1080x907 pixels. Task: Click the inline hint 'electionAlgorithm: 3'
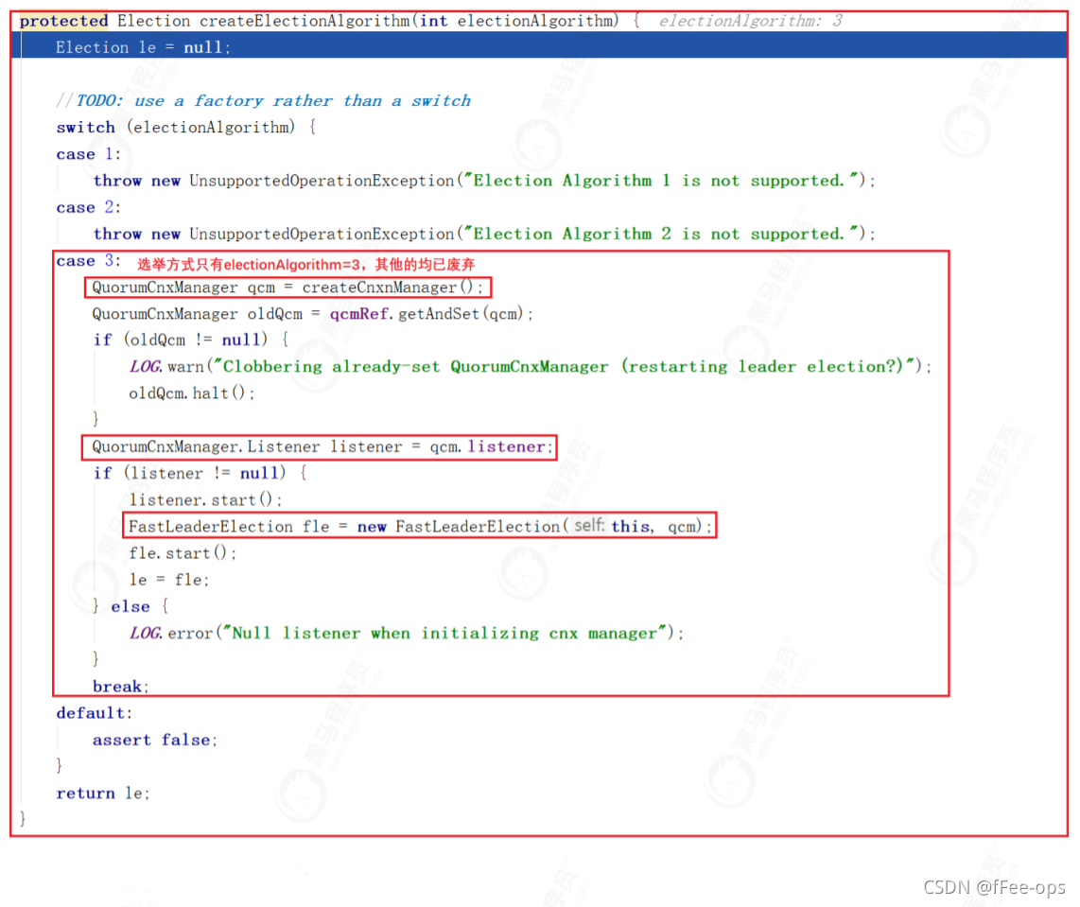(750, 21)
